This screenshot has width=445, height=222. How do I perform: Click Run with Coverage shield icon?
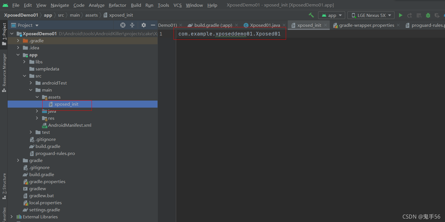[x=437, y=15]
